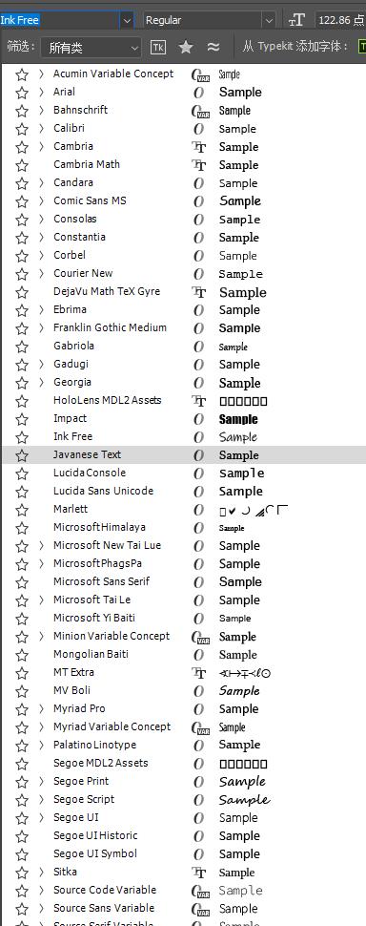366x926 pixels.
Task: Click green Typekit add fonts icon
Action: 362,47
